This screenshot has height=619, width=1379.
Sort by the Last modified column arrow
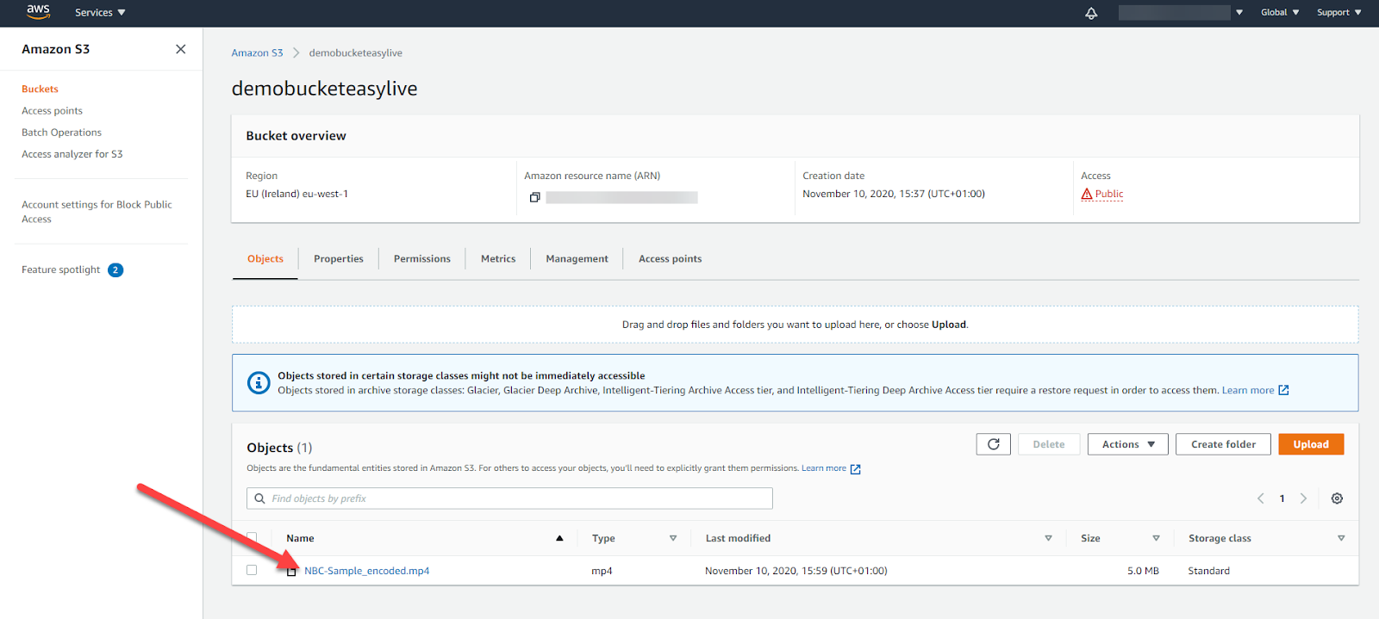tap(1048, 538)
